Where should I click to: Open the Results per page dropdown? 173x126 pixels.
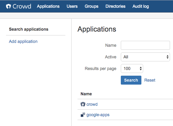(132, 69)
